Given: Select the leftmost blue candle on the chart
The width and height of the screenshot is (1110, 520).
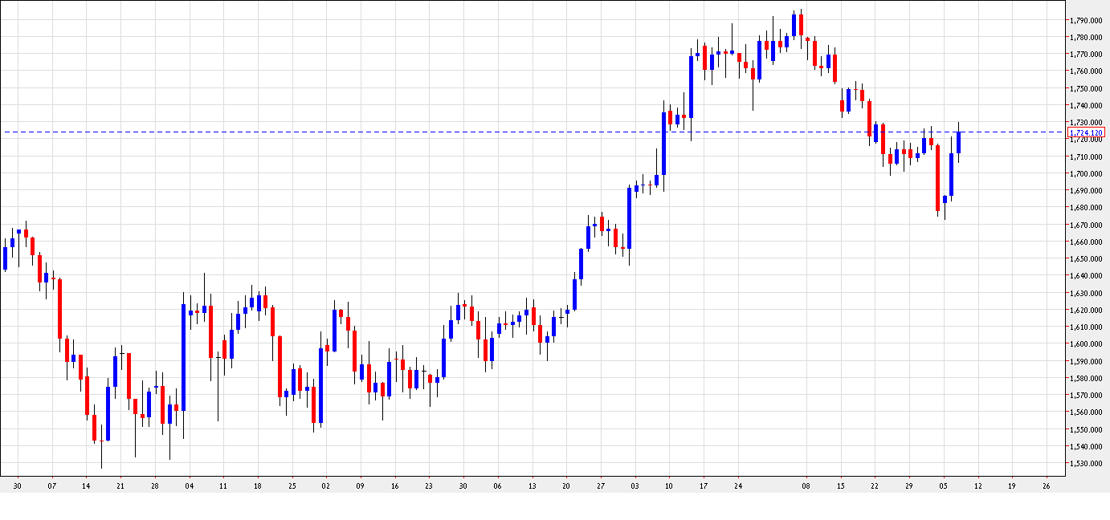Looking at the screenshot, I should pos(6,257).
